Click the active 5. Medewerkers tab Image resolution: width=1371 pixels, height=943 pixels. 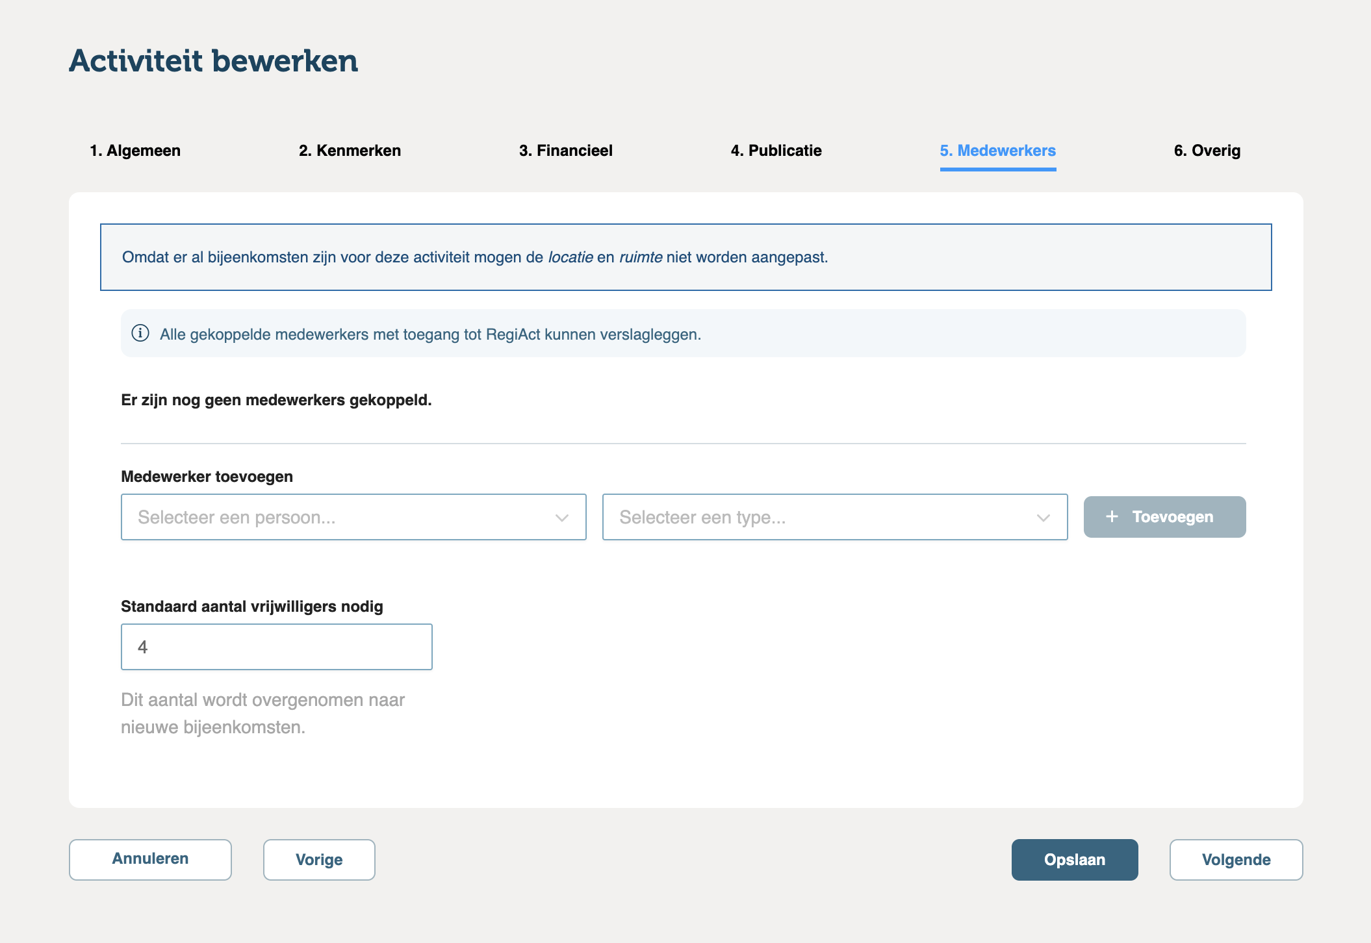[997, 151]
